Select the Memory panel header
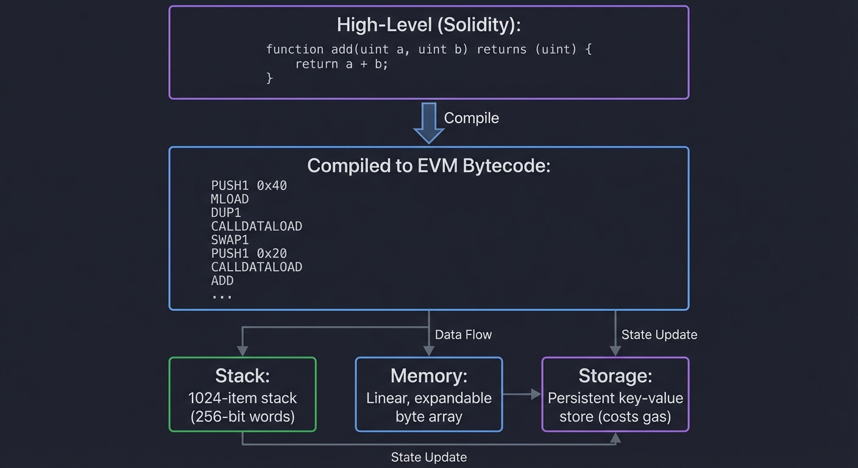 tap(428, 376)
